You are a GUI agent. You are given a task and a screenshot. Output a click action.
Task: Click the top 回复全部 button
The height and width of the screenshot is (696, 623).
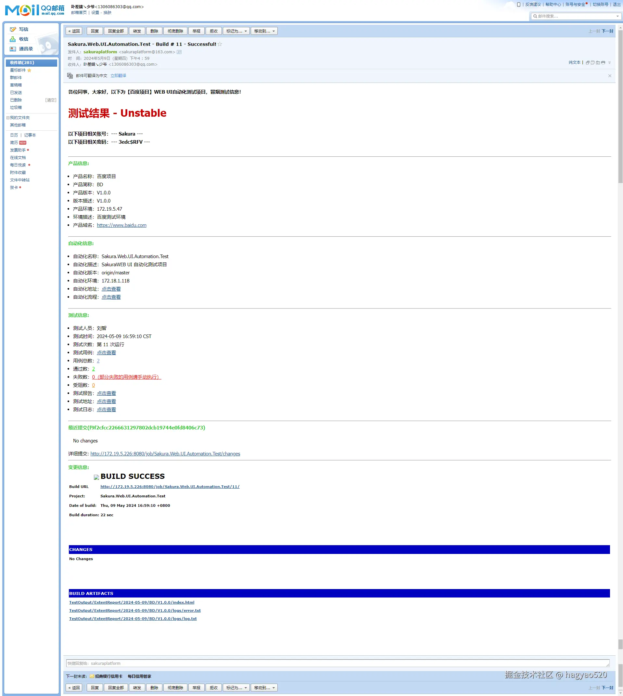(x=116, y=31)
